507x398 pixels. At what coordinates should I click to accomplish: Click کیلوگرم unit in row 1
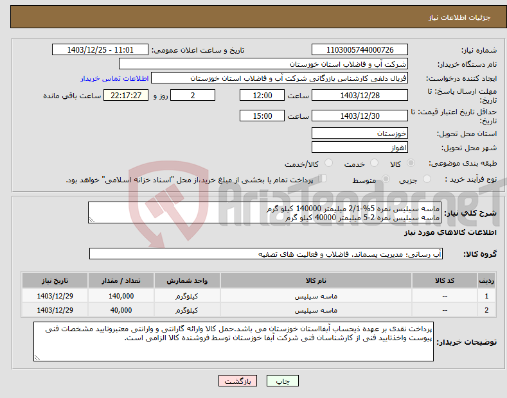tap(187, 296)
